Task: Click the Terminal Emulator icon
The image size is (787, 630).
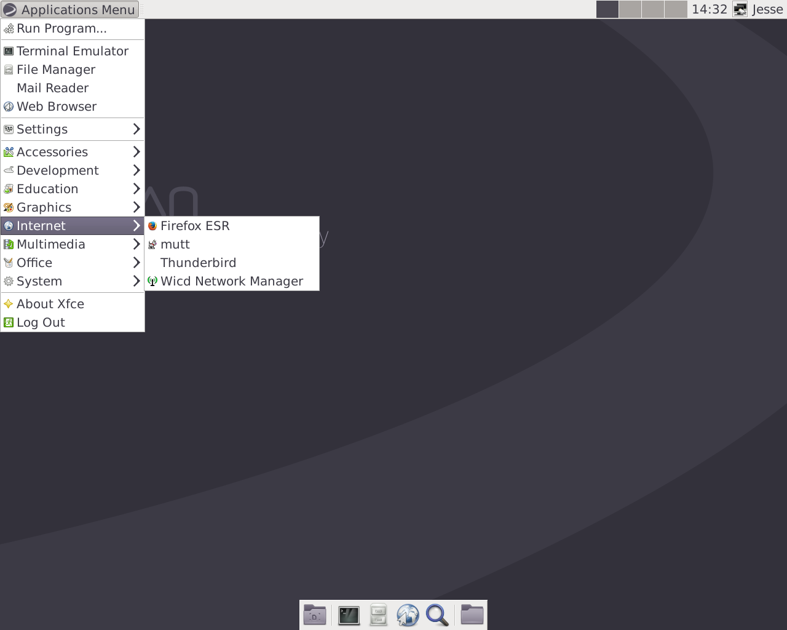Action: (9, 51)
